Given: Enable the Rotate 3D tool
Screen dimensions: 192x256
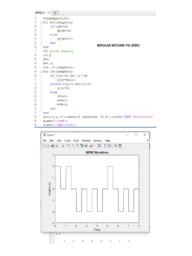Looking at the screenshot, I should tap(82, 146).
